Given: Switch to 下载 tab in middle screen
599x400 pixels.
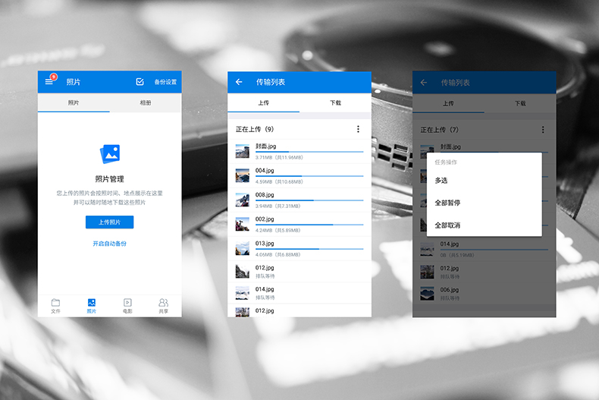Looking at the screenshot, I should 335,103.
